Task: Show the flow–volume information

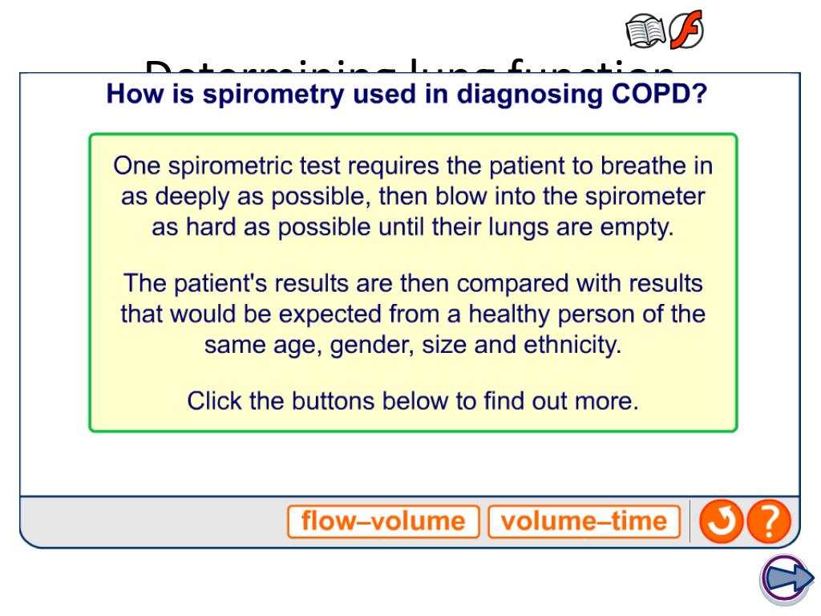Action: 382,522
